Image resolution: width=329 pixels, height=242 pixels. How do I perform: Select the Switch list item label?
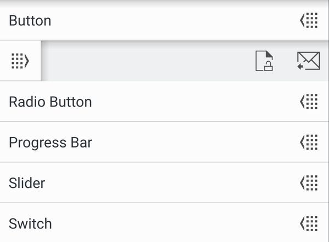[x=31, y=223]
